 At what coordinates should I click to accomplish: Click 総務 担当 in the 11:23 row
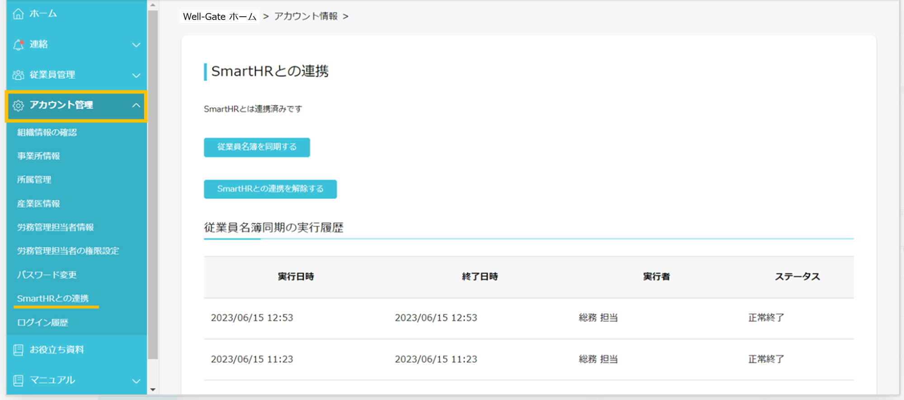point(598,359)
